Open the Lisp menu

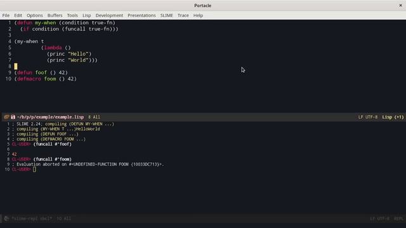[x=87, y=15]
